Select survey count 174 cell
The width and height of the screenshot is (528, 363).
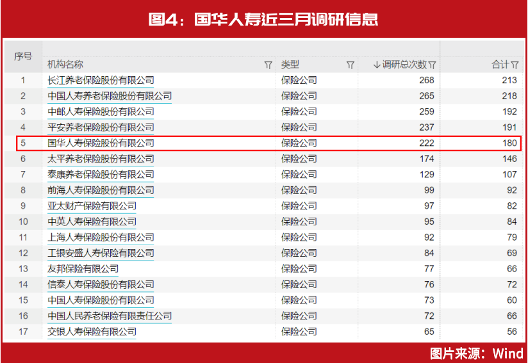[427, 159]
